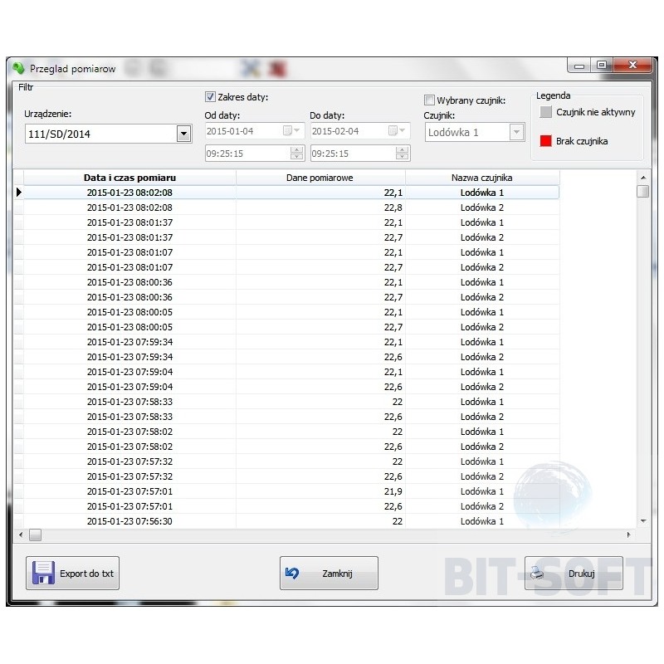Click the row indicator arrow of first row
Viewport: 664px width, 664px height.
(x=18, y=193)
